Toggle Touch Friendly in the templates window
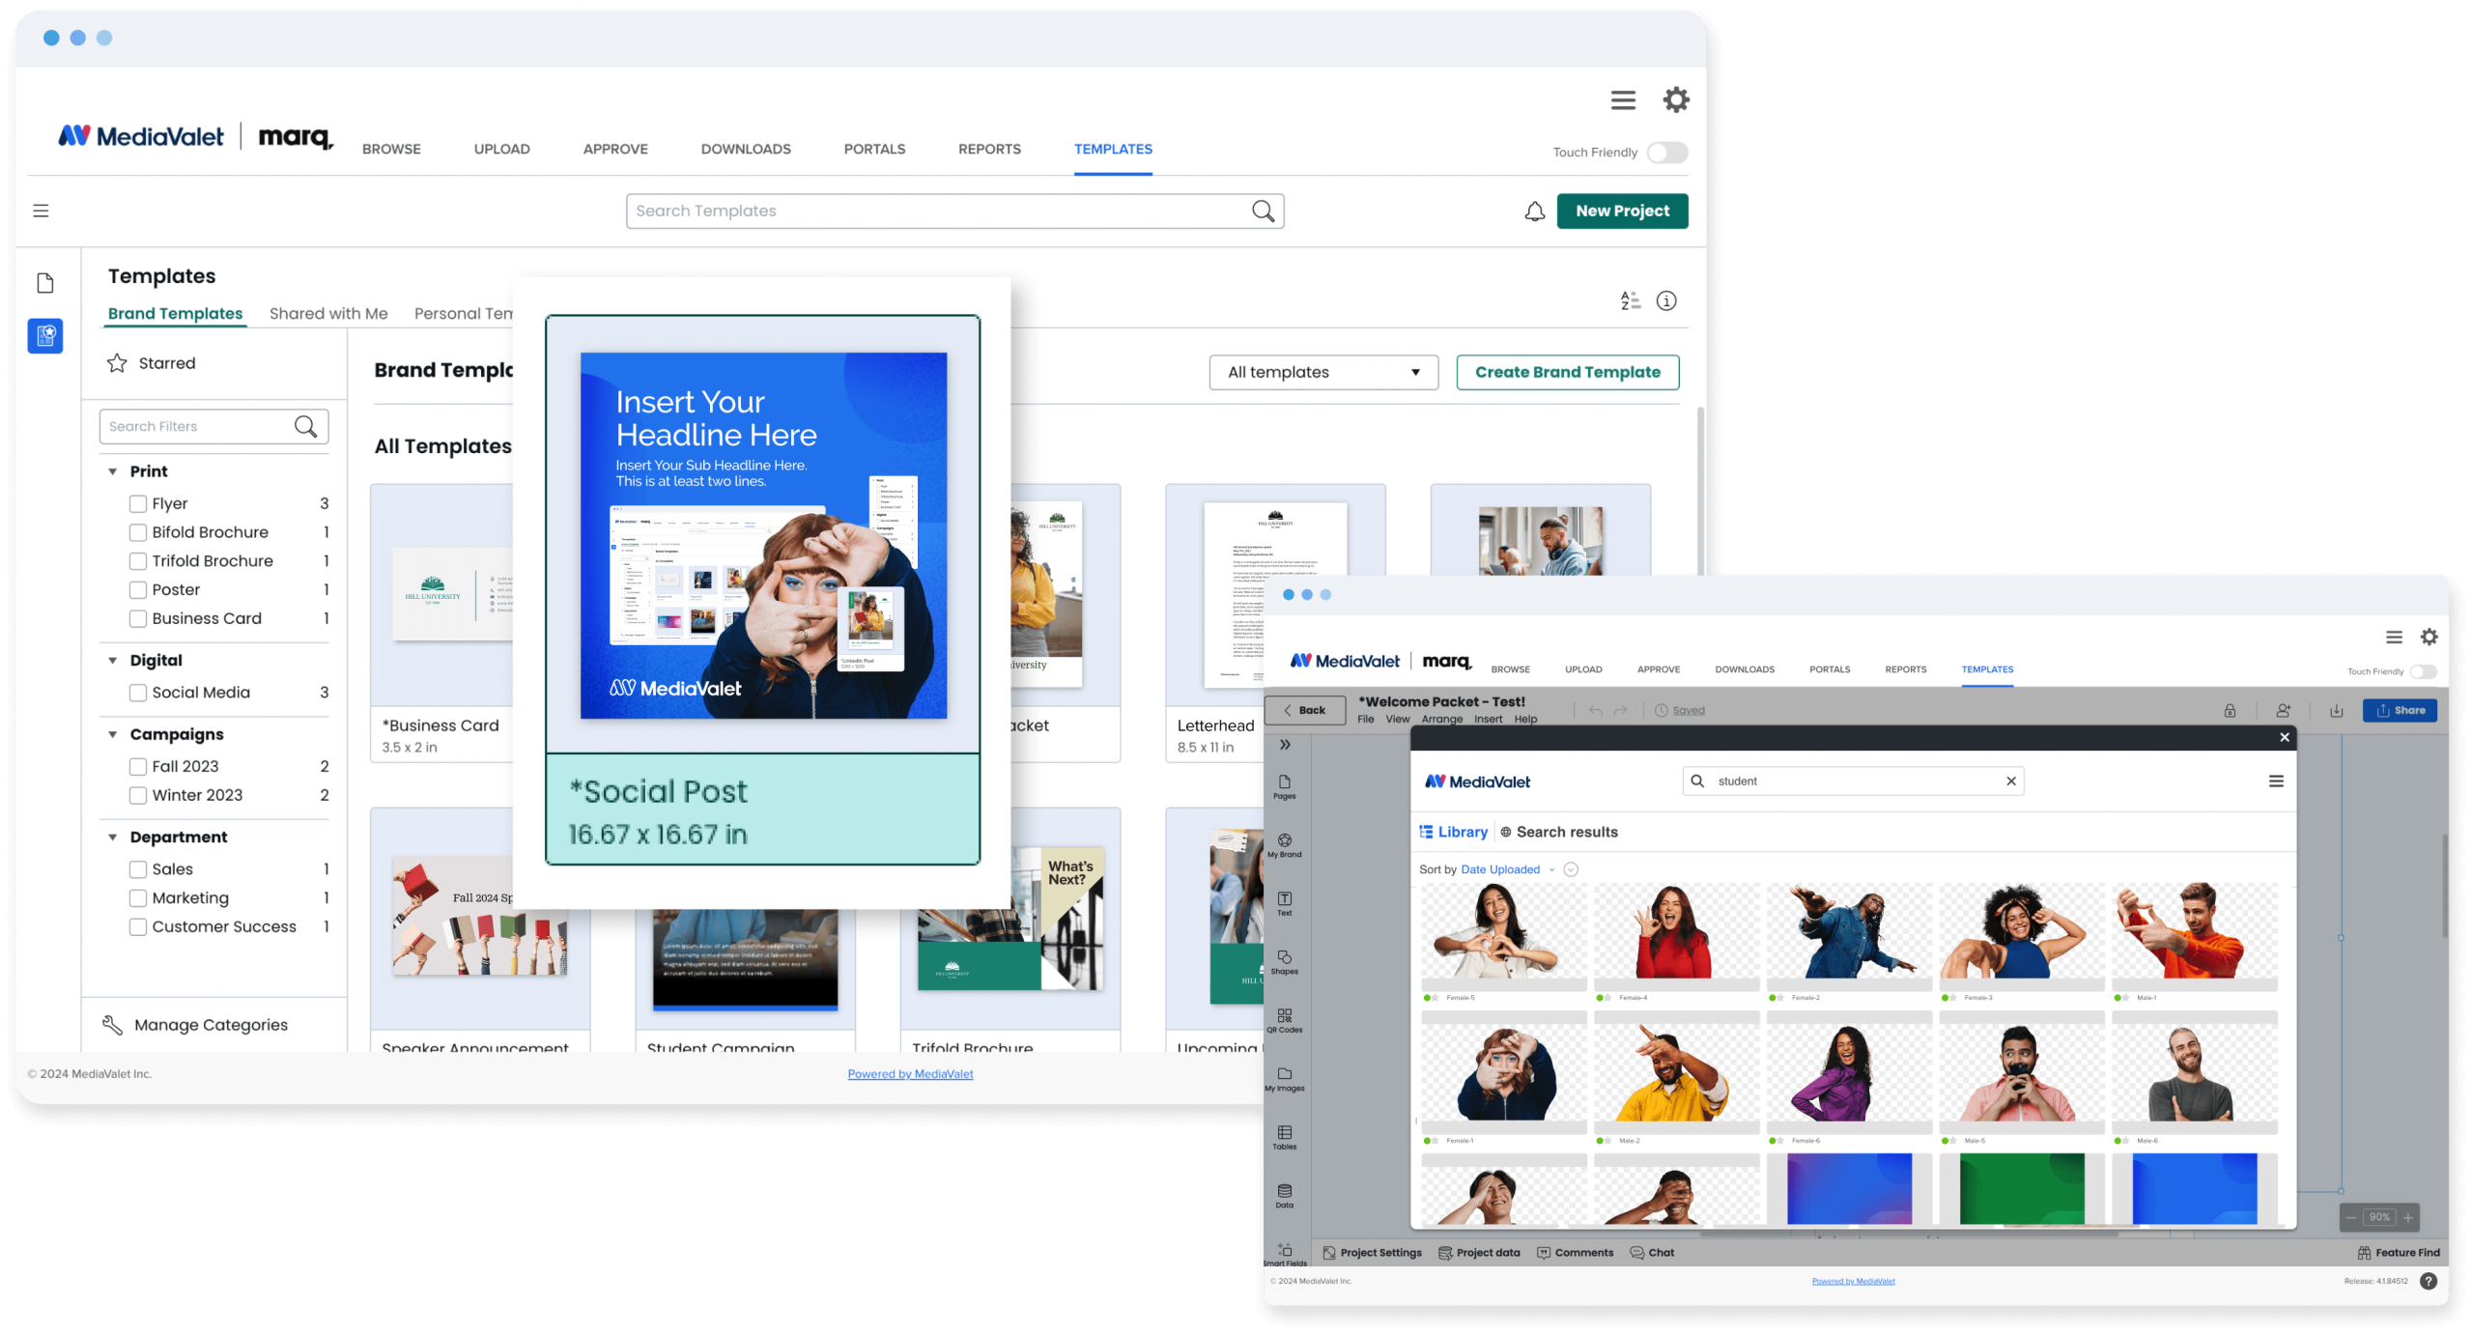Screen dimensions: 2473x1335 point(1666,153)
